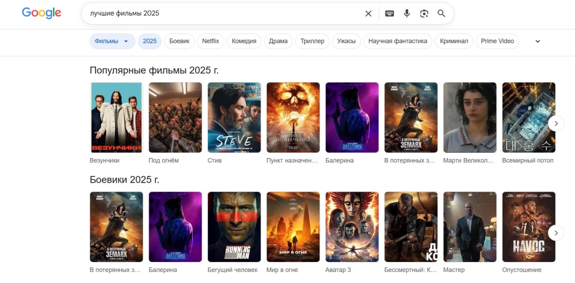Open the on-screen keyboard icon
The width and height of the screenshot is (575, 283).
pyautogui.click(x=389, y=13)
